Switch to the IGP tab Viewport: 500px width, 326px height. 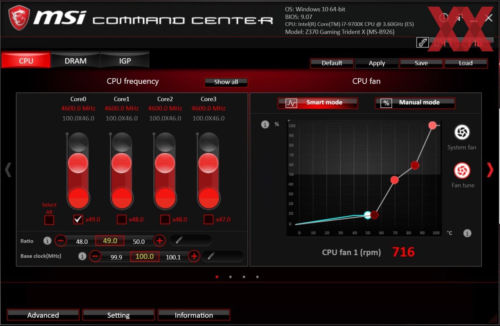pos(125,60)
